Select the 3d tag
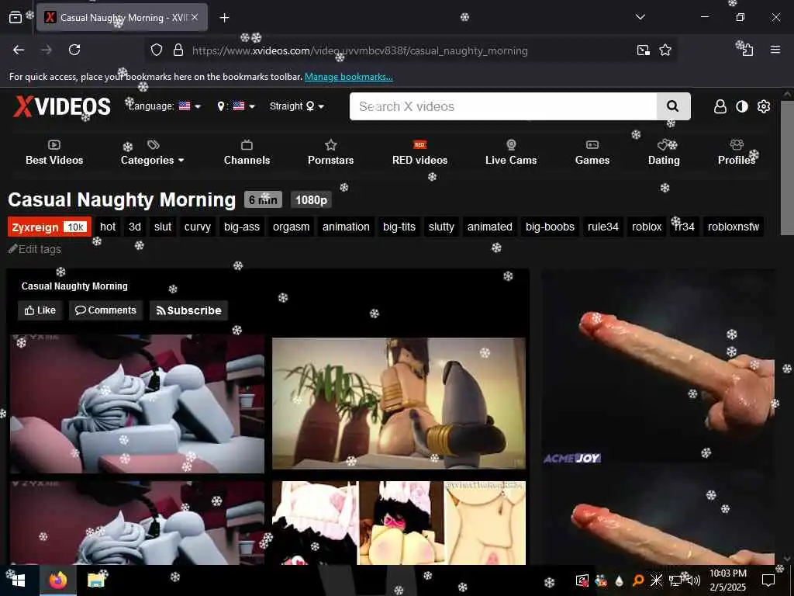Viewport: 794px width, 596px height. pos(135,227)
